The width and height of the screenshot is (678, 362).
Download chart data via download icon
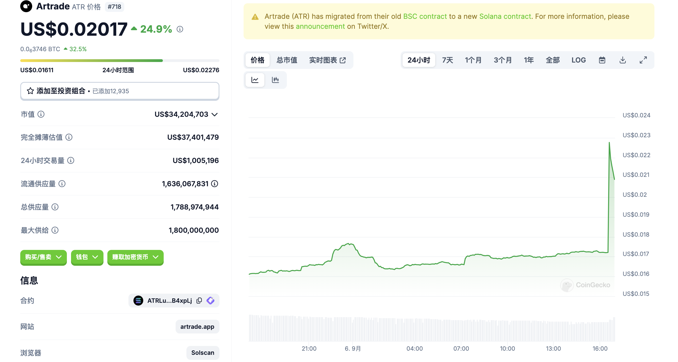coord(623,60)
